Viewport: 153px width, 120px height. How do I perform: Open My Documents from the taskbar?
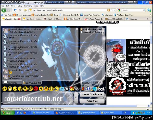[111, 113]
